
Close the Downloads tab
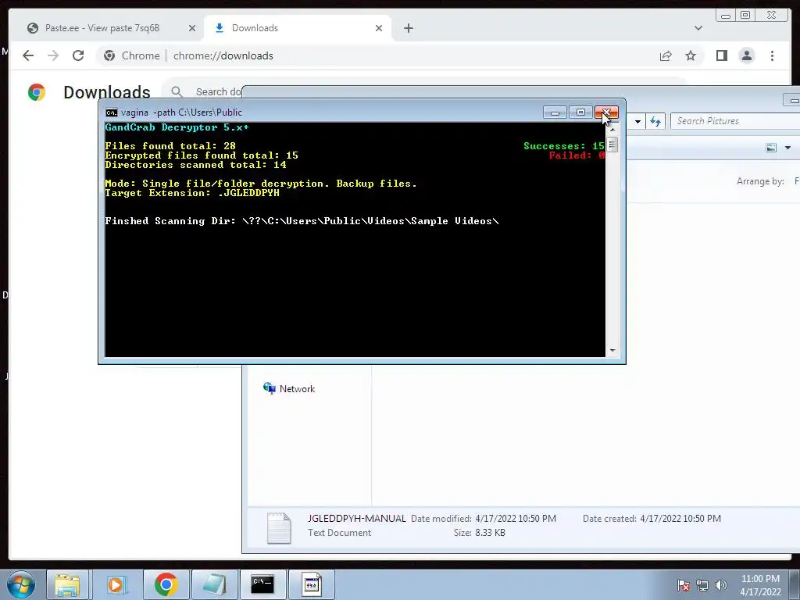click(379, 28)
